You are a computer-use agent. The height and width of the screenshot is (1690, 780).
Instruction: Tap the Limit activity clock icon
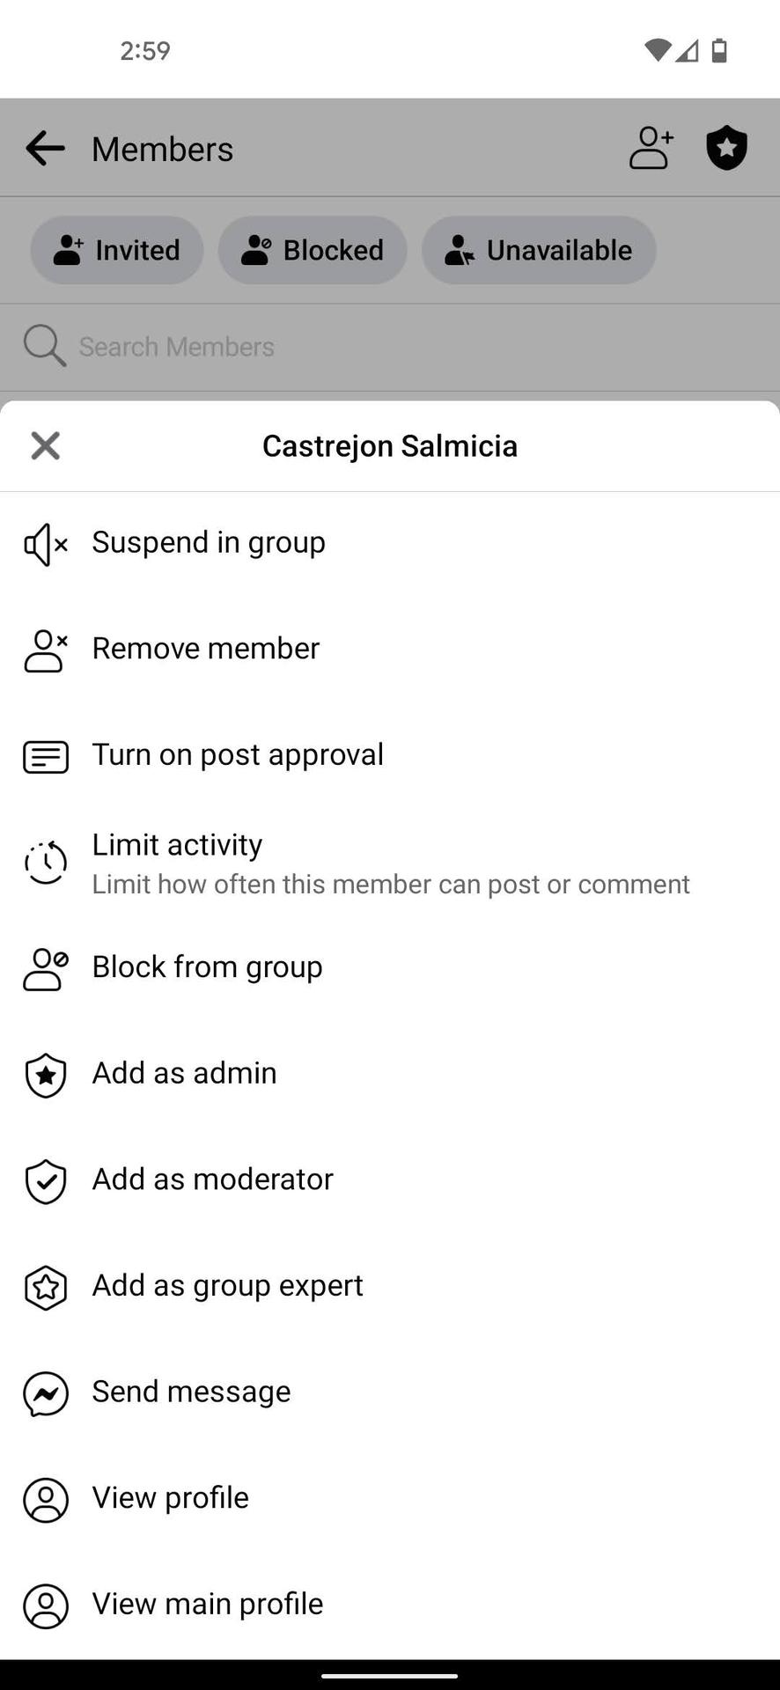click(46, 863)
